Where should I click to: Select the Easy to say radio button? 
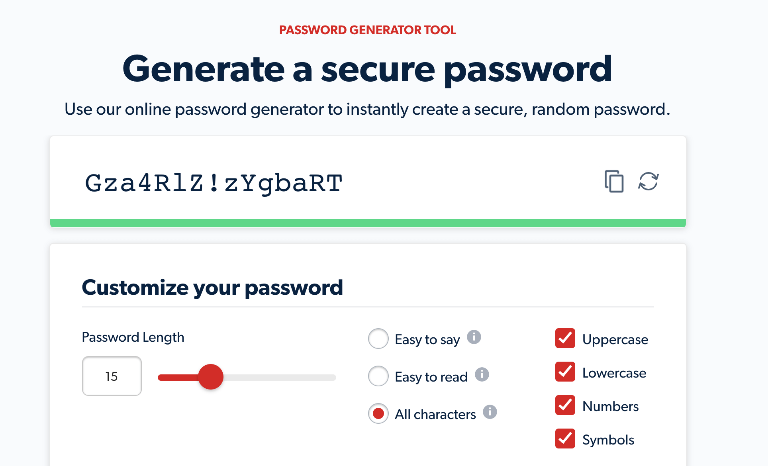pyautogui.click(x=378, y=339)
